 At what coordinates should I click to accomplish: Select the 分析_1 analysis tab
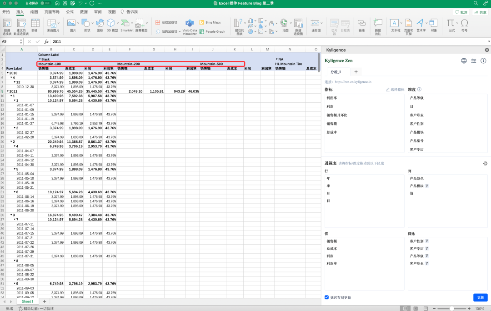pyautogui.click(x=336, y=72)
